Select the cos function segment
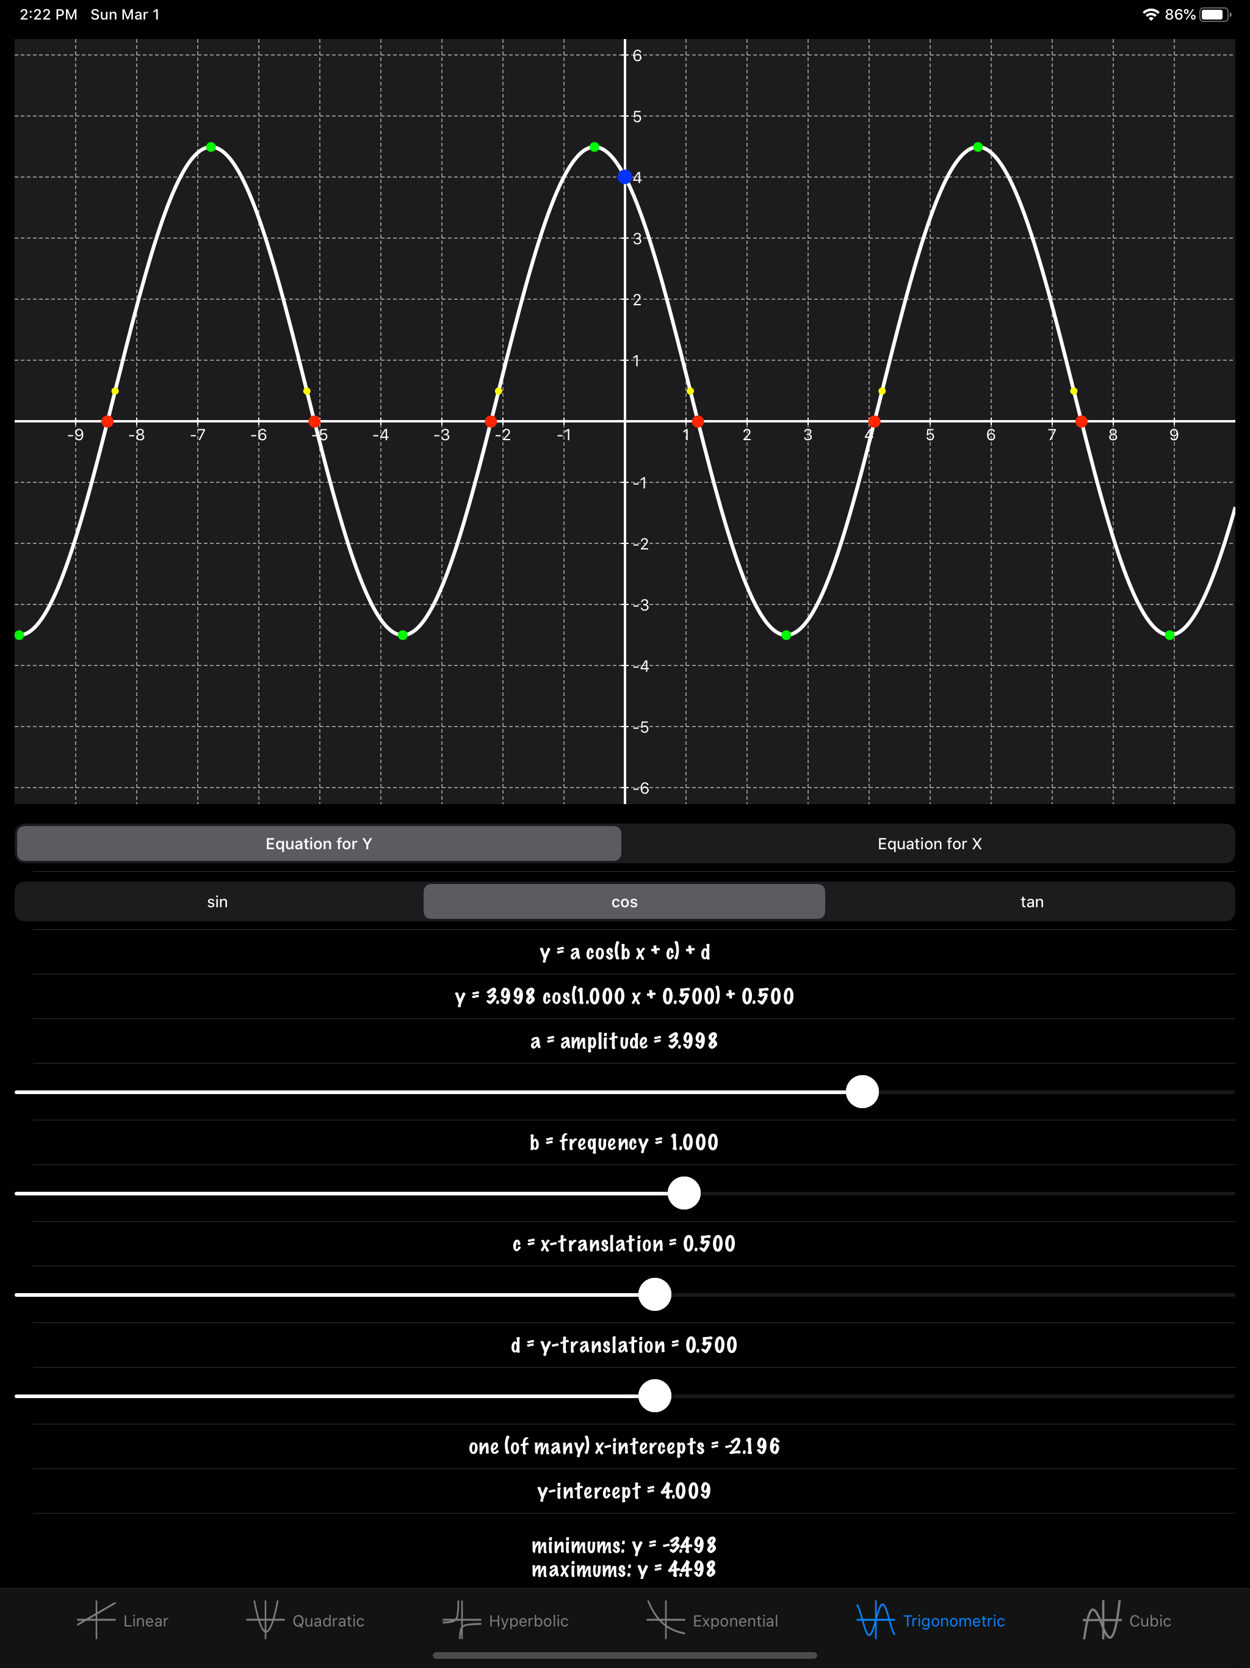The image size is (1250, 1668). (x=624, y=902)
